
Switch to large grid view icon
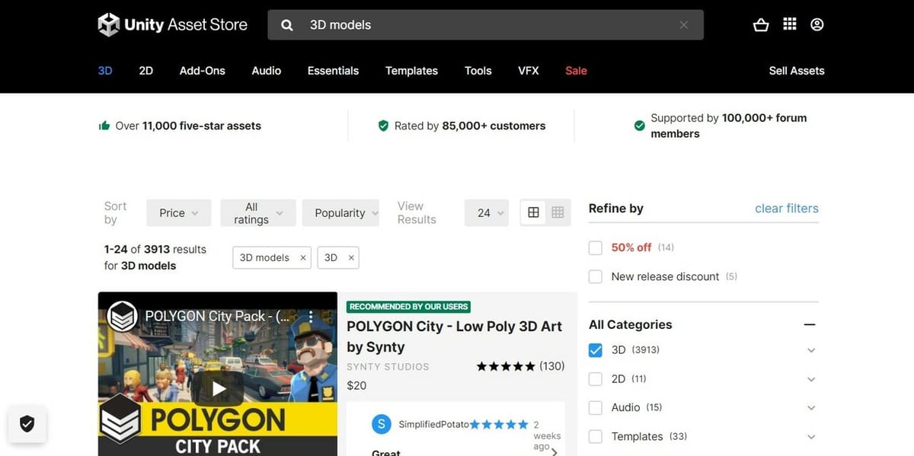[533, 212]
